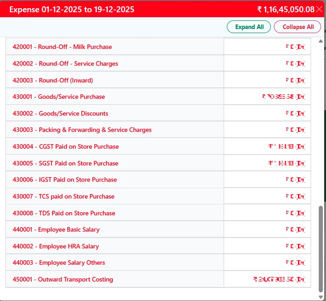Close the Expense dialog with the X
The height and width of the screenshot is (301, 326).
click(319, 9)
